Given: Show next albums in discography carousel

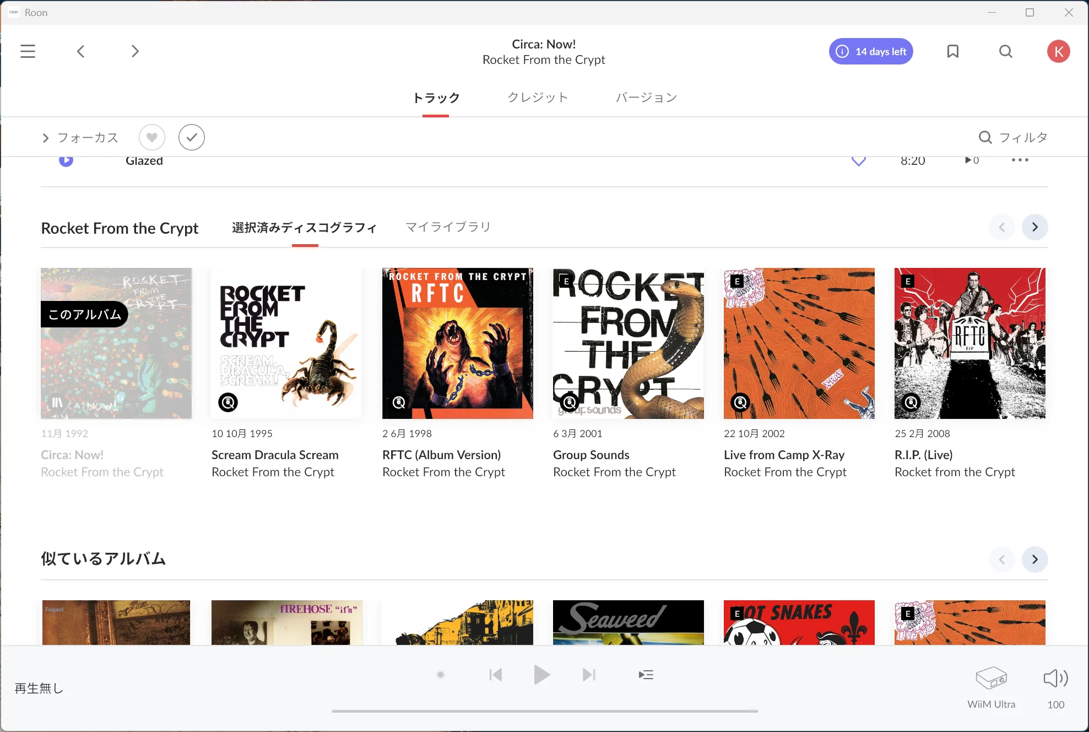Looking at the screenshot, I should point(1034,227).
